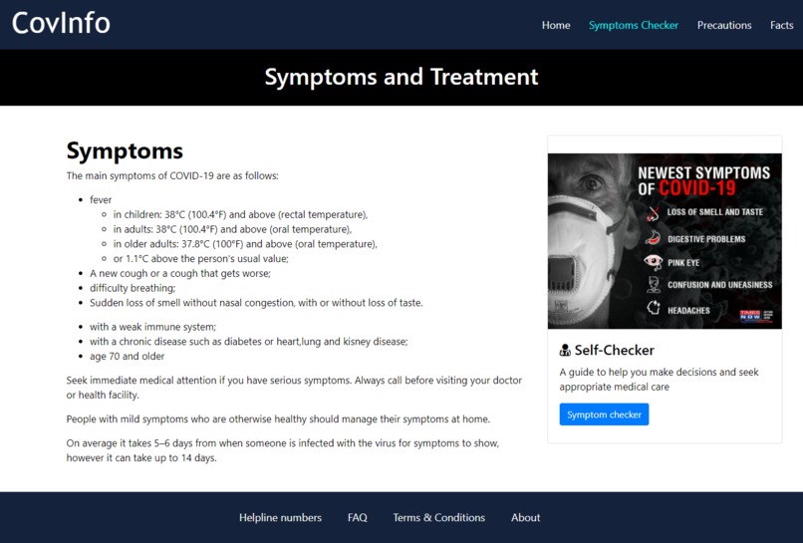Screen dimensions: 803x543
Task: Open the FAQ footer link
Action: tap(357, 517)
